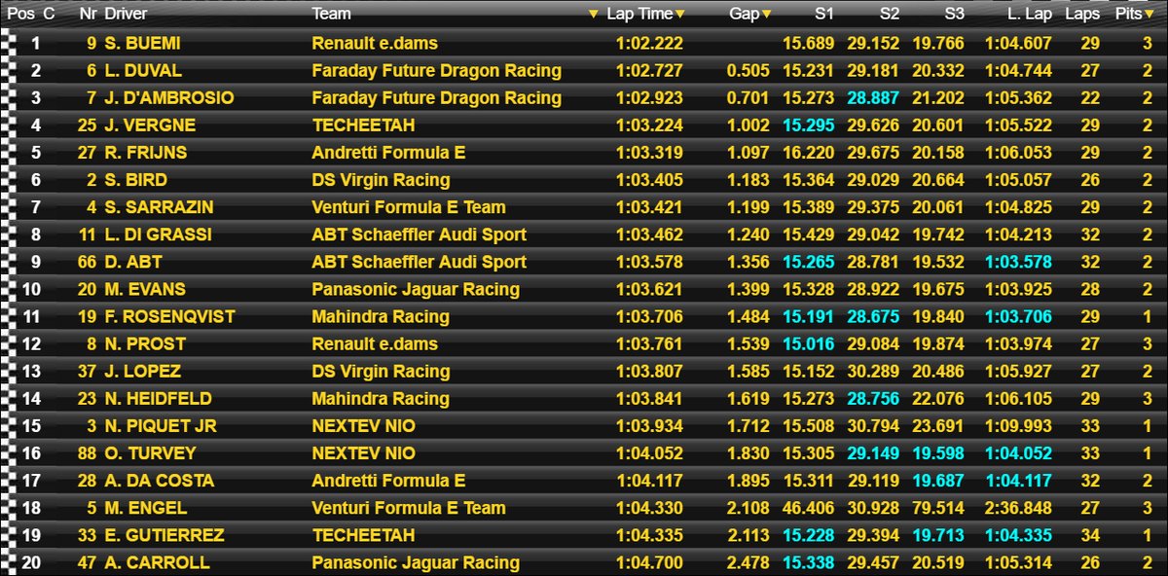1168x576 pixels.
Task: Select driver D. ABT
Action: click(x=131, y=262)
